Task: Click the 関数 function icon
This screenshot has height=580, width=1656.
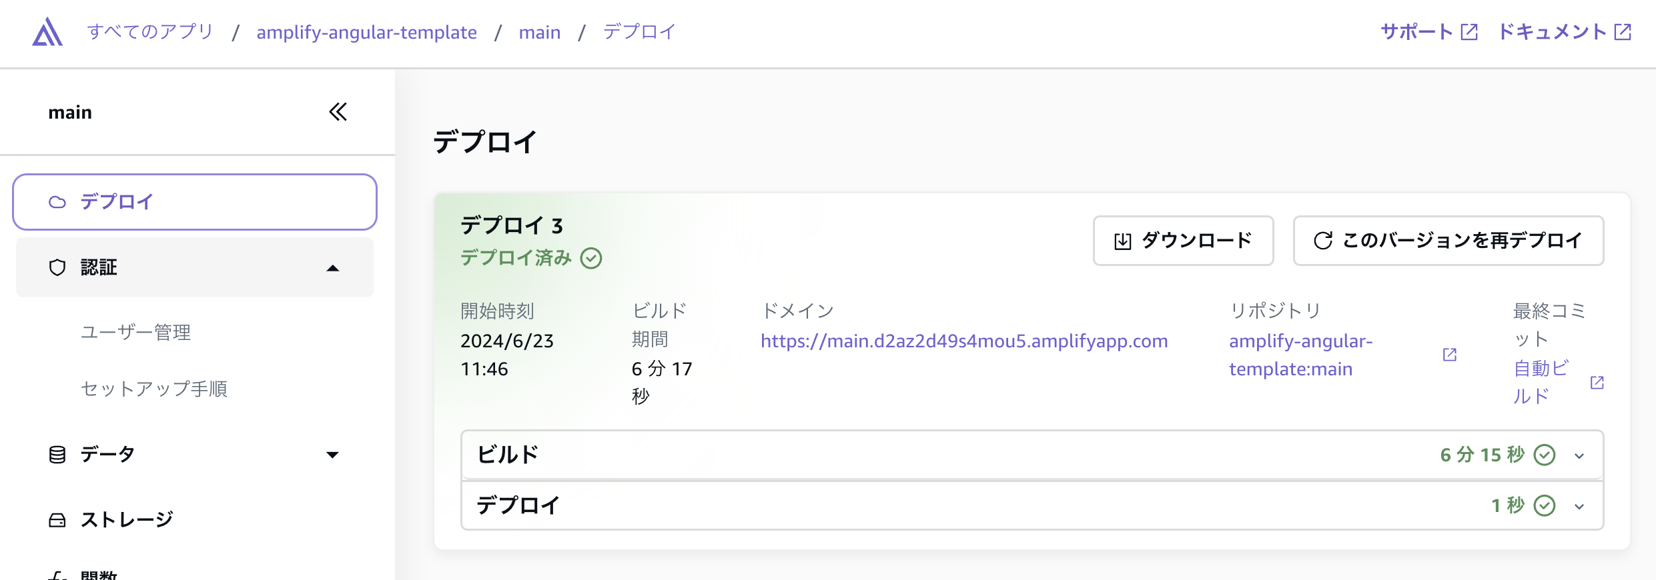Action: 57,574
